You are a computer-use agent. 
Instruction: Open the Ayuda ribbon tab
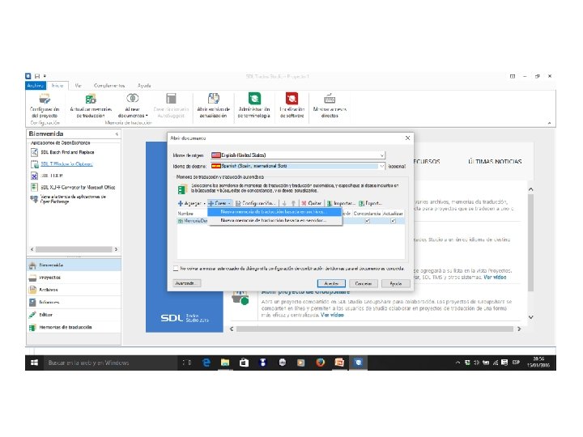[x=144, y=86]
